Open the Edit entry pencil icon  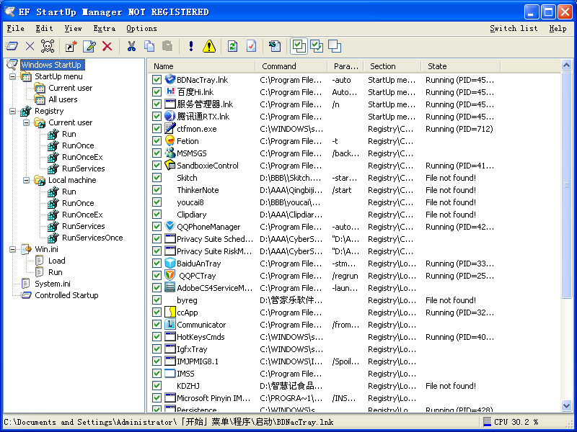(88, 45)
